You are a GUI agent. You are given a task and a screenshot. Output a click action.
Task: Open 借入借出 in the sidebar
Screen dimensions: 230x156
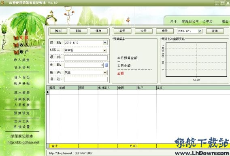tap(22, 77)
